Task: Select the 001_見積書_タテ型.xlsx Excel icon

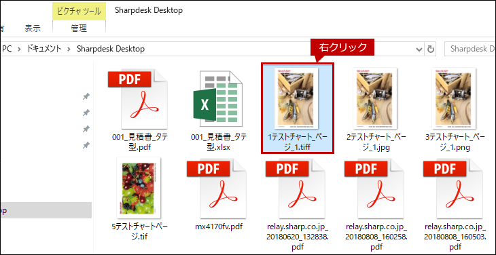Action: 218,100
